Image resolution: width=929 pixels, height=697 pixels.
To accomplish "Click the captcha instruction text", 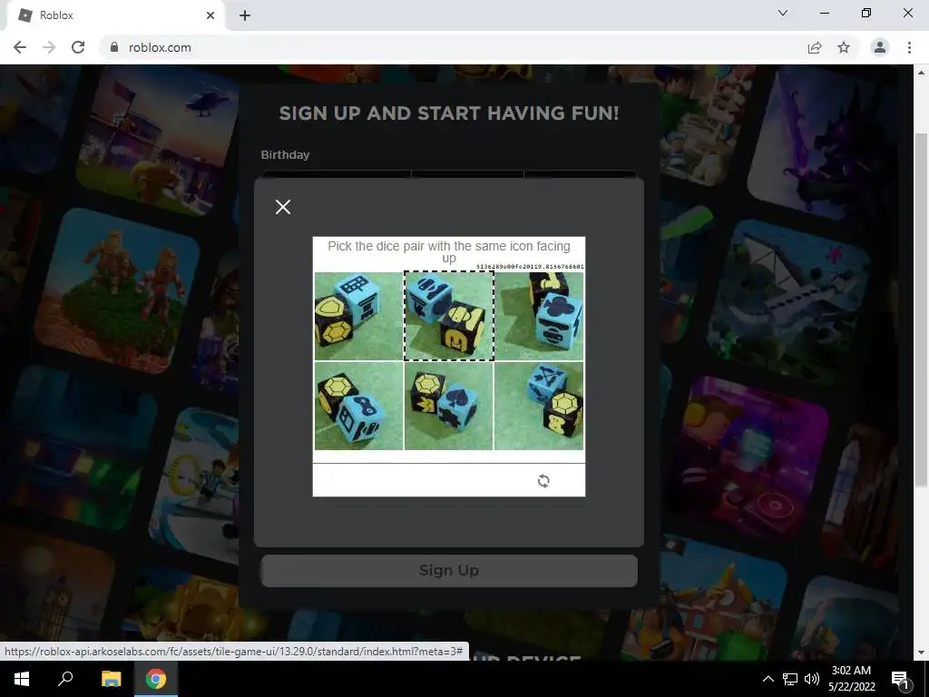I will (449, 252).
